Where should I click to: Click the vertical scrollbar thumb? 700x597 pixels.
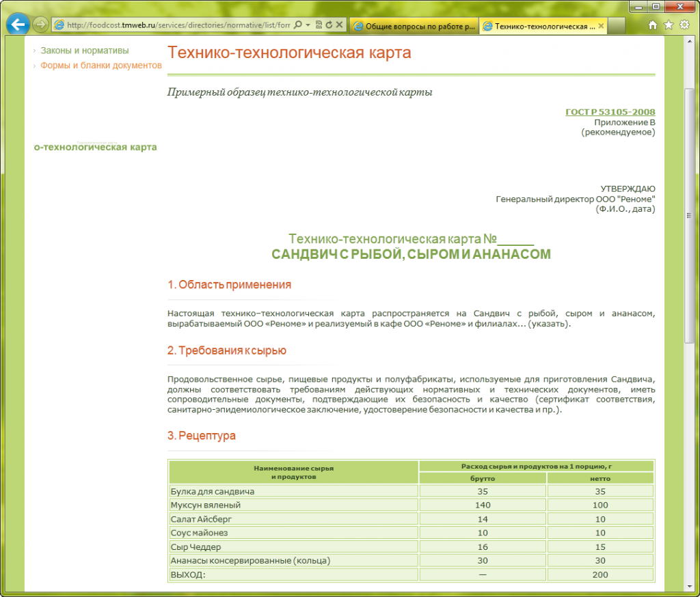(690, 216)
